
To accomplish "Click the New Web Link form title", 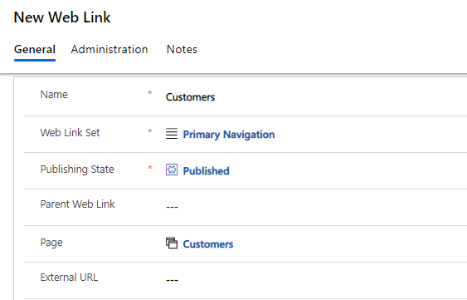I will [x=62, y=17].
